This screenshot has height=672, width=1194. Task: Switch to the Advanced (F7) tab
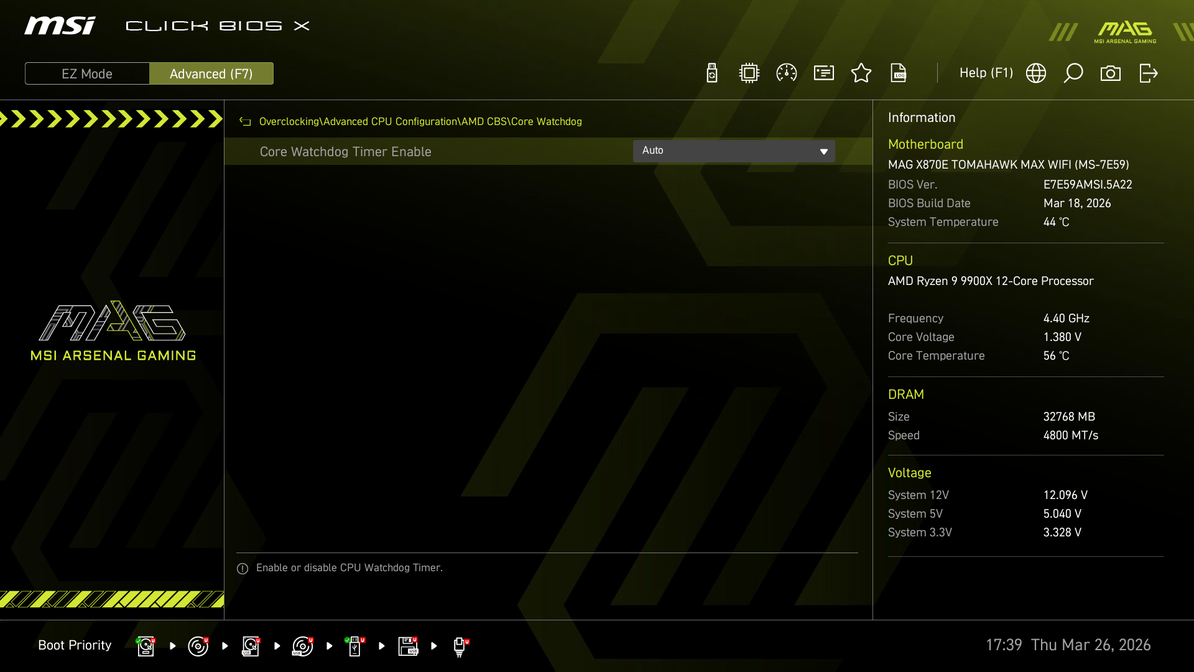click(x=211, y=73)
